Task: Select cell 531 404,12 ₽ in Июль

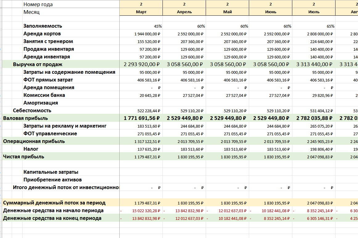Action: 314,111
